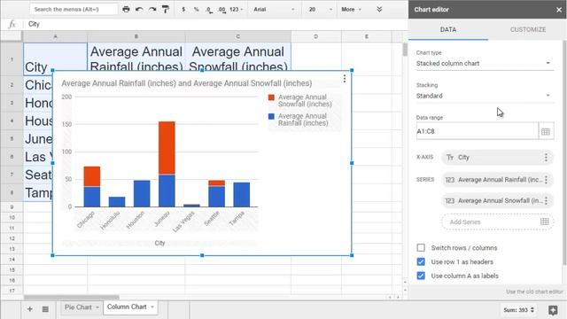Click the blue Rainfall legend swatch
Screen dimensions: 567x319
[x=271, y=116]
